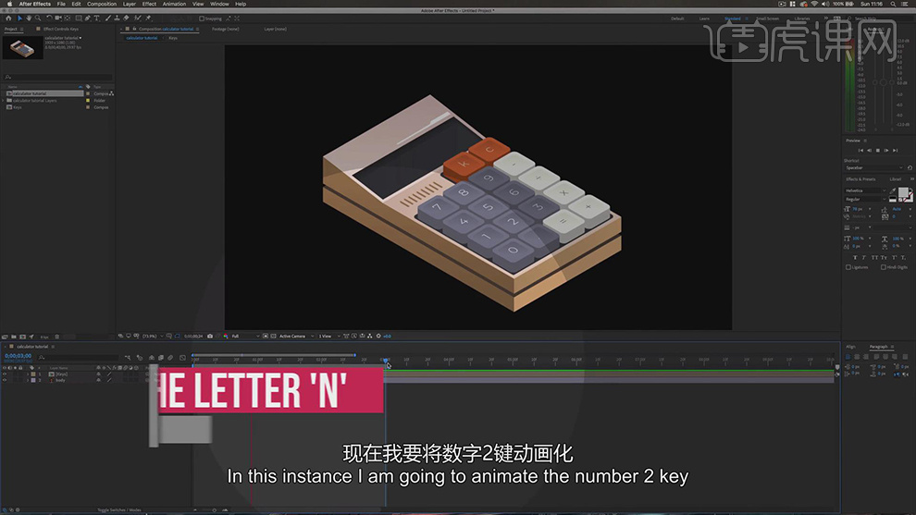916x515 pixels.
Task: Open the 1 View layout dropdown
Action: pos(328,337)
